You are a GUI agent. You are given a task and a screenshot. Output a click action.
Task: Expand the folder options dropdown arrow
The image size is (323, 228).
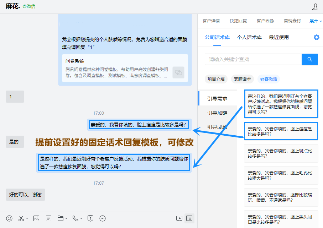tap(66, 218)
